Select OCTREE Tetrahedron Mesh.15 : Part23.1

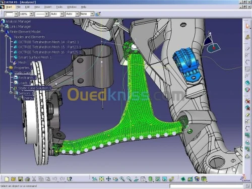[x=49, y=47]
